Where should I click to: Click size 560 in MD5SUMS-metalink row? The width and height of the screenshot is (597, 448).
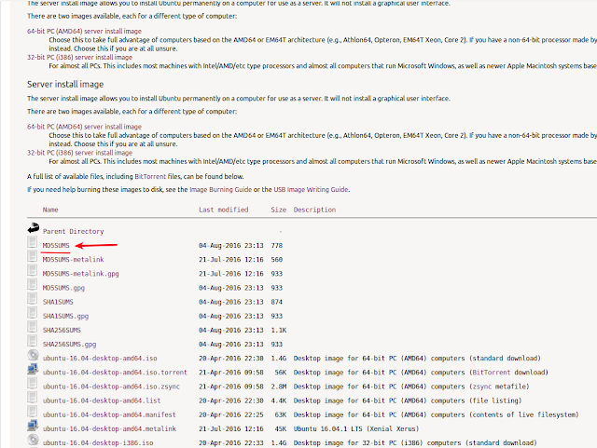277,259
